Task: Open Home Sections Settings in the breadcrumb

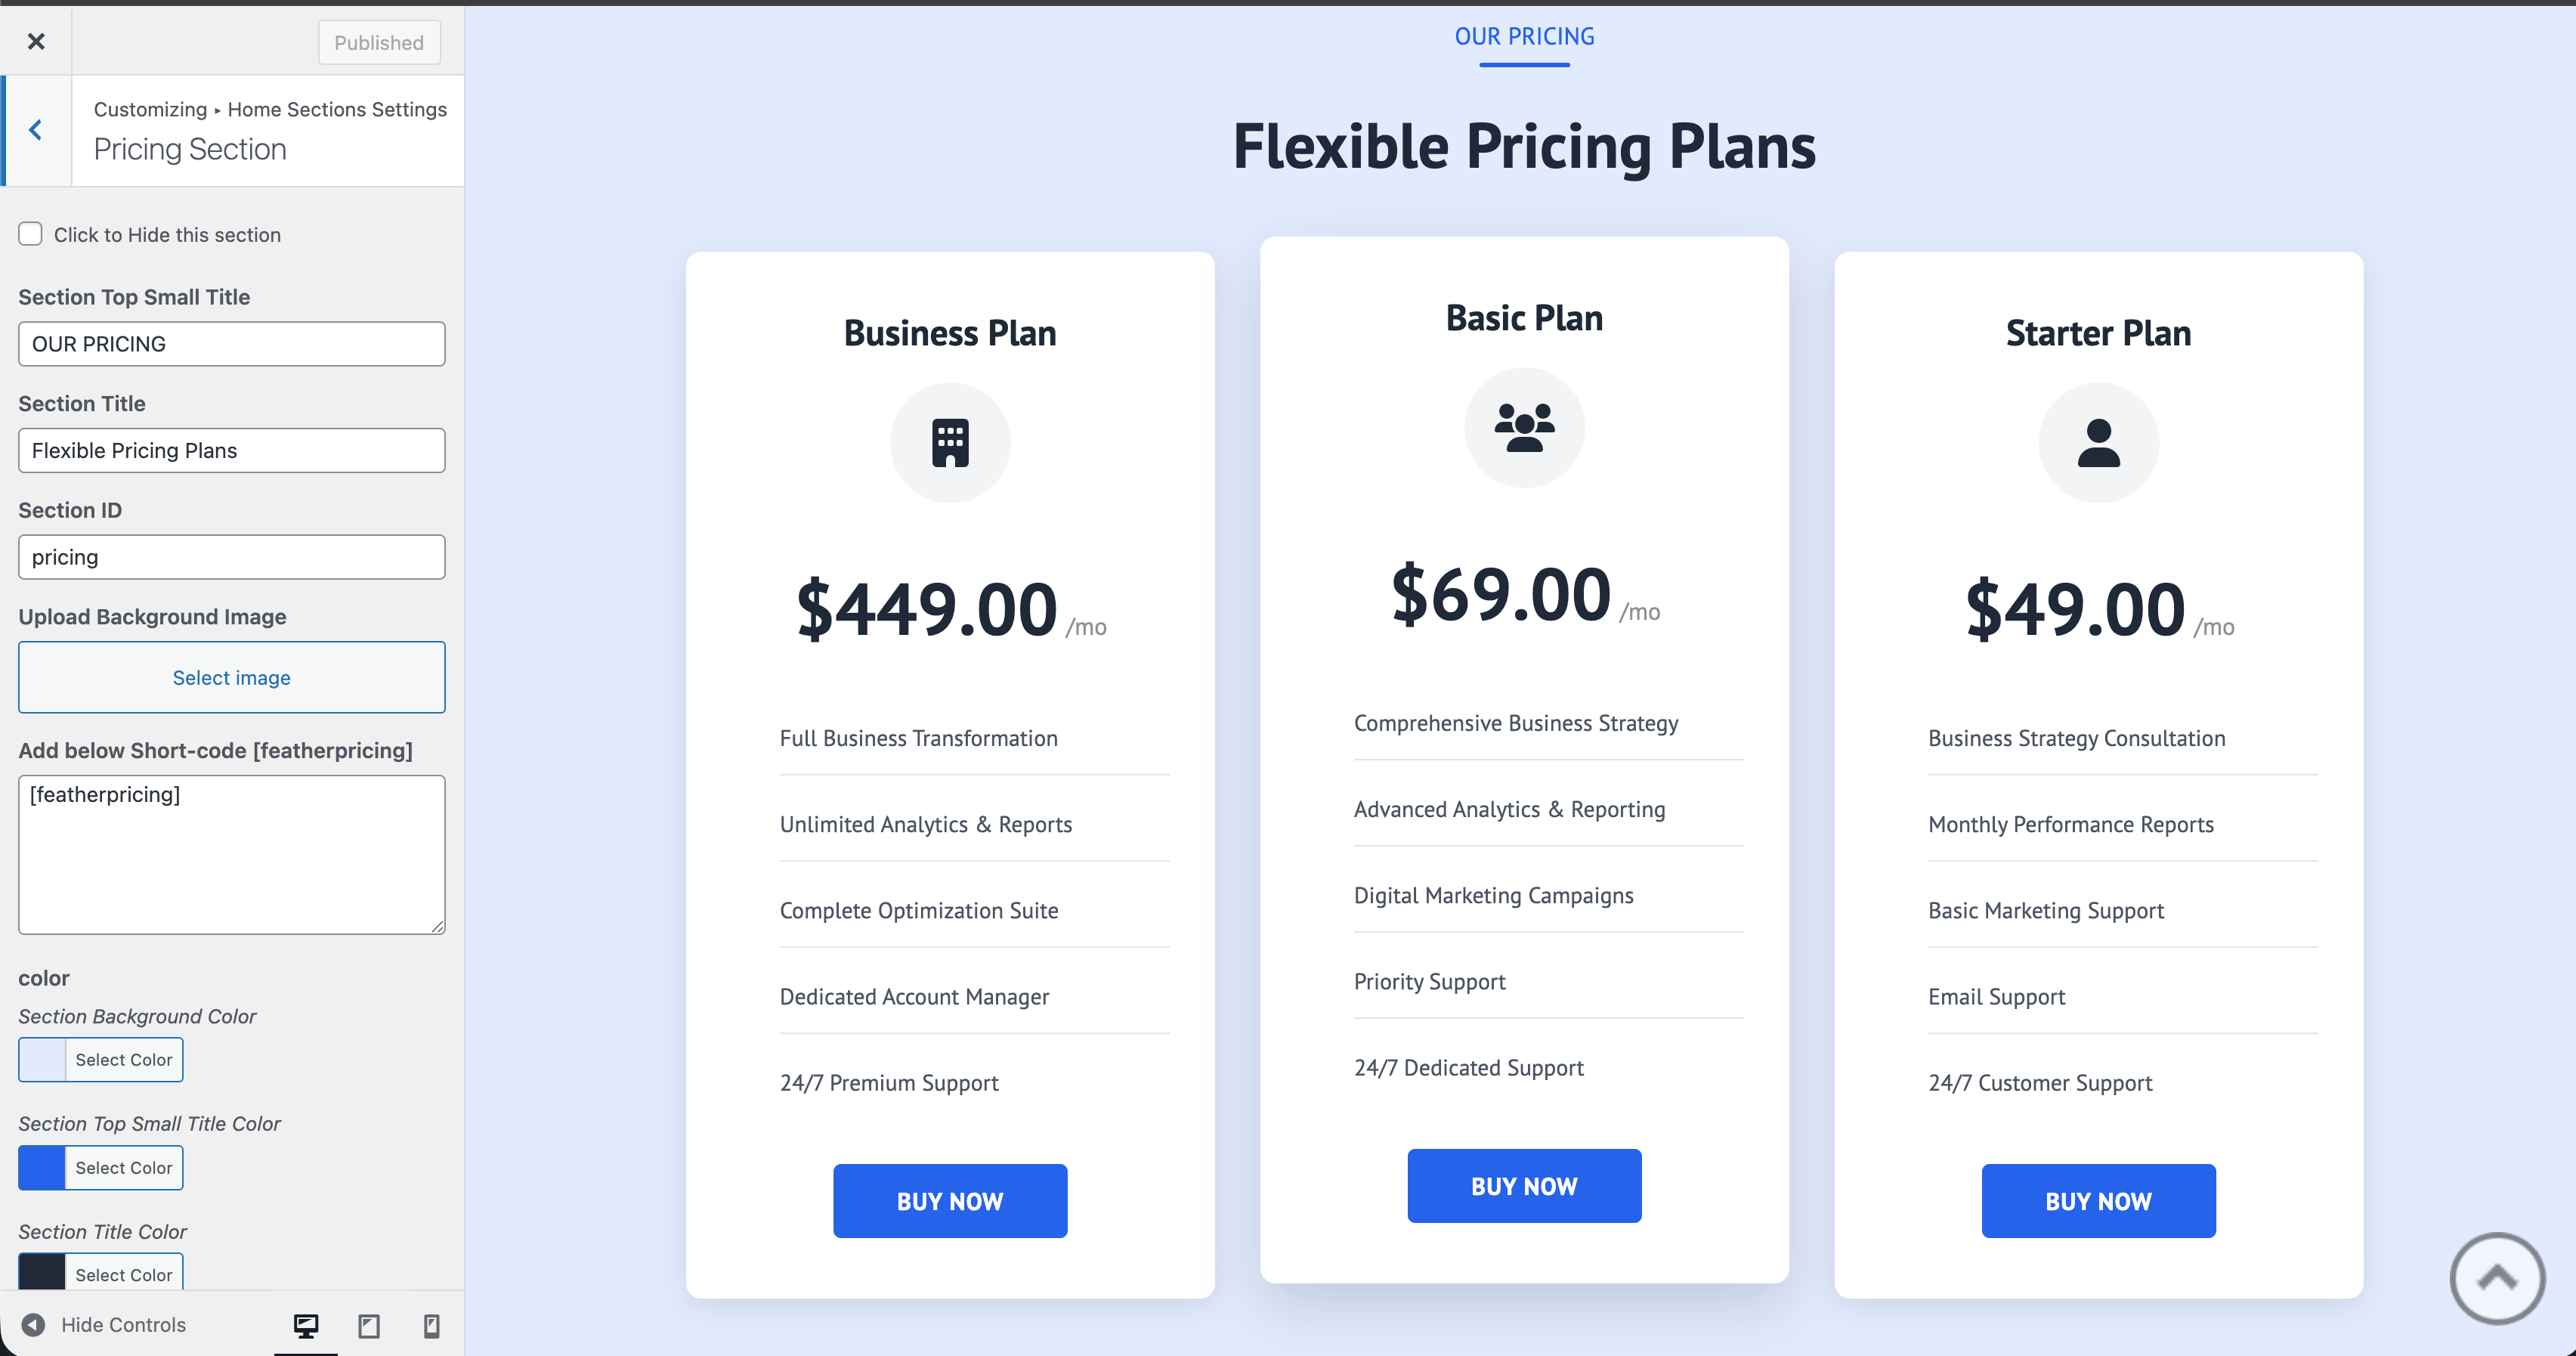Action: 337,109
